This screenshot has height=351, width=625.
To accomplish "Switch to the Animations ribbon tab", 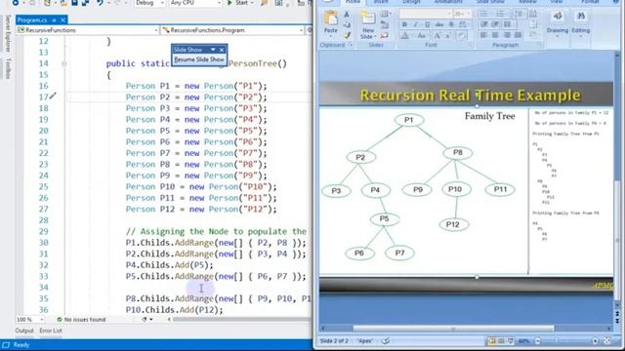I will pyautogui.click(x=448, y=2).
